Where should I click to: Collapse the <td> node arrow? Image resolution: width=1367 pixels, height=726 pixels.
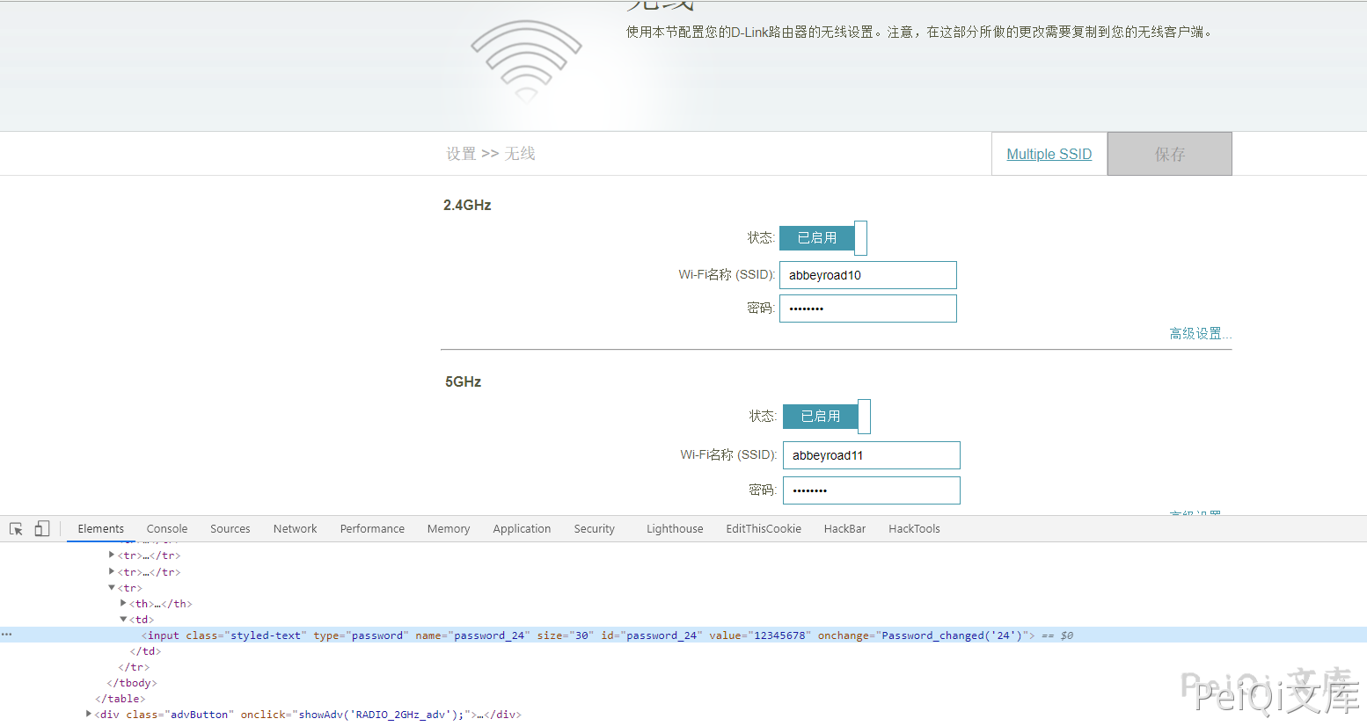[123, 620]
